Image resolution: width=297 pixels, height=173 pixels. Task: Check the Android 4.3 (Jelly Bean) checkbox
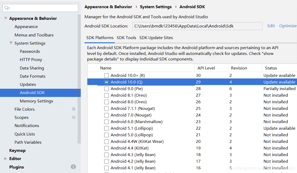(106, 155)
